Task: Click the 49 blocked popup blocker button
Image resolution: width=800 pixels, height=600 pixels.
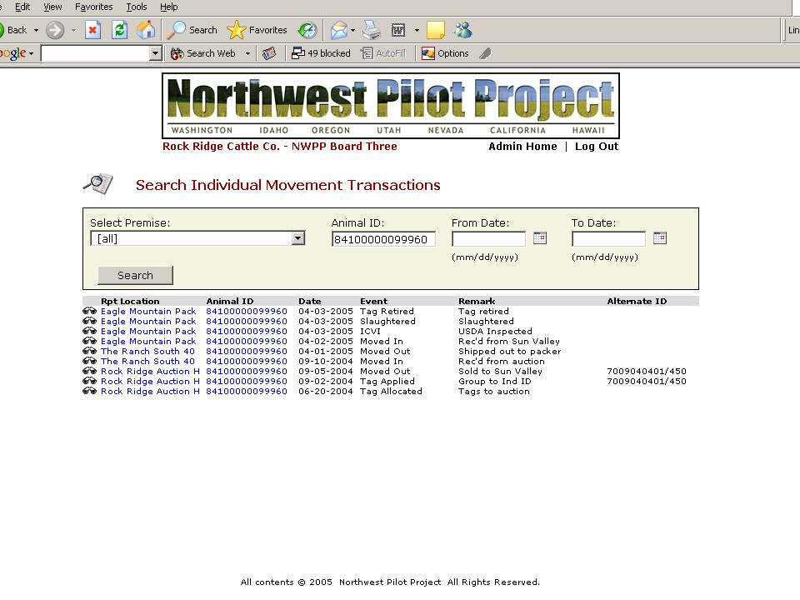Action: (x=321, y=53)
